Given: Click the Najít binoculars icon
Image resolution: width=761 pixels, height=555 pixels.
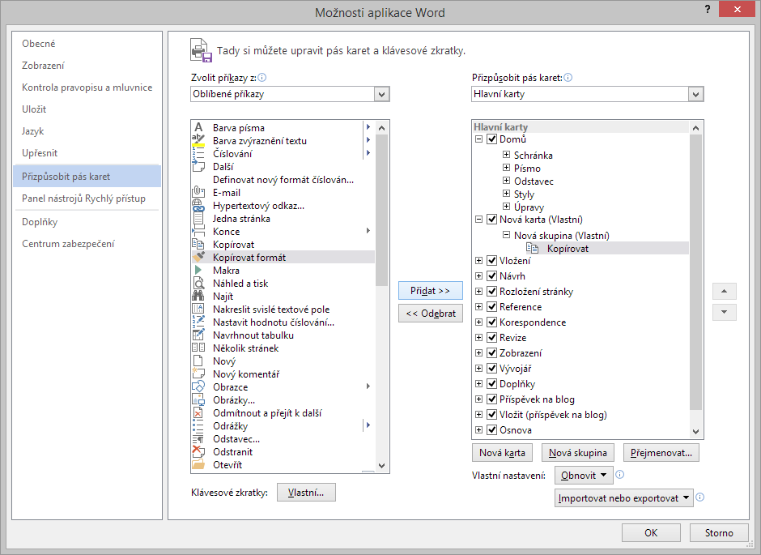Looking at the screenshot, I should 198,296.
